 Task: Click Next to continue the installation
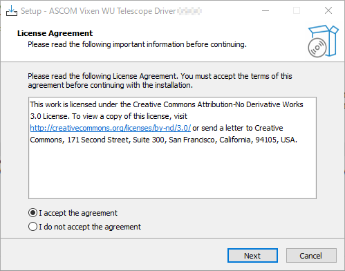tap(252, 256)
